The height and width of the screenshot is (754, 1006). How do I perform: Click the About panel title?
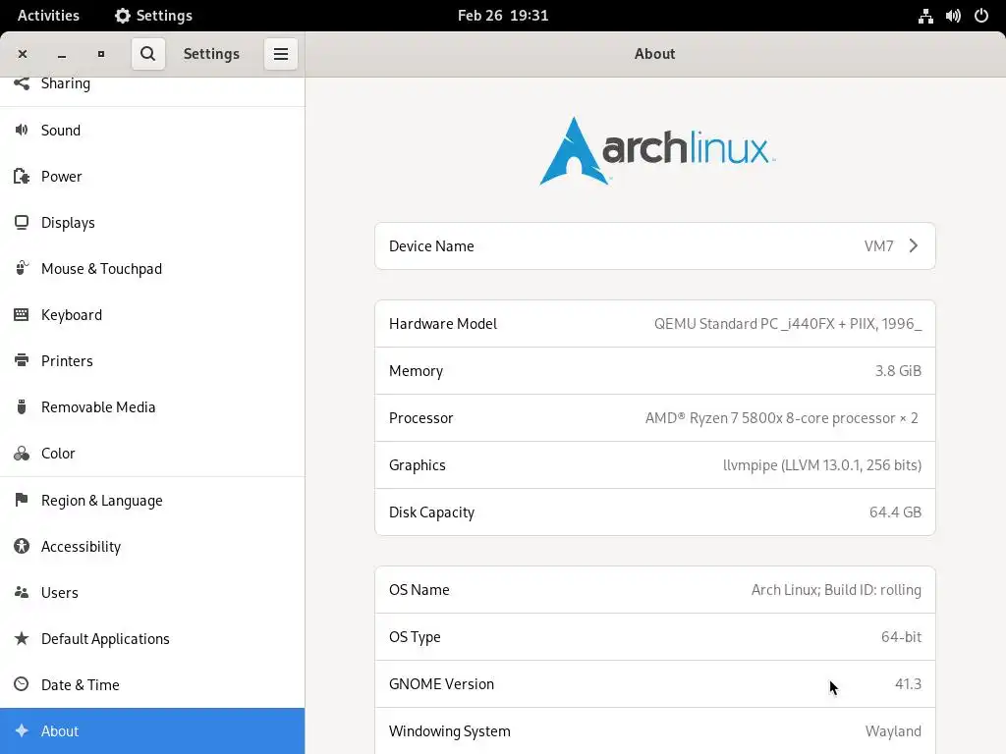(x=654, y=54)
